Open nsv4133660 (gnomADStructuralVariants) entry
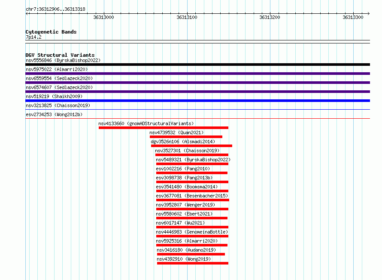The width and height of the screenshot is (382, 280). tap(146, 123)
